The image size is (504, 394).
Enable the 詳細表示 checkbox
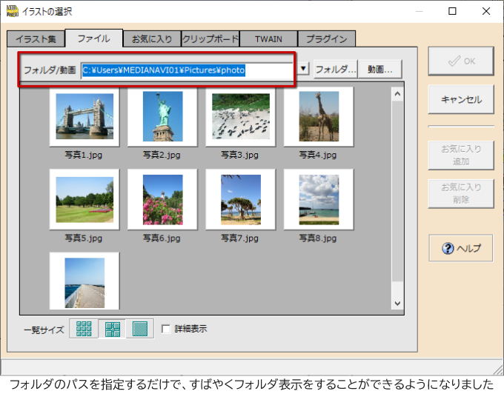[x=167, y=329]
